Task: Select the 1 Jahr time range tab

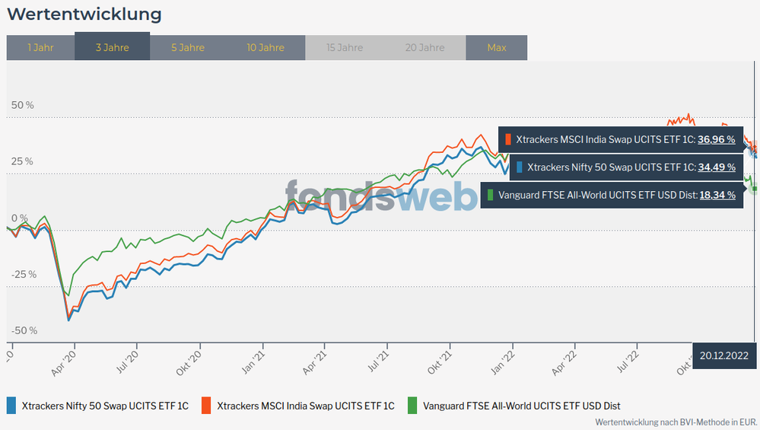Action: coord(40,47)
